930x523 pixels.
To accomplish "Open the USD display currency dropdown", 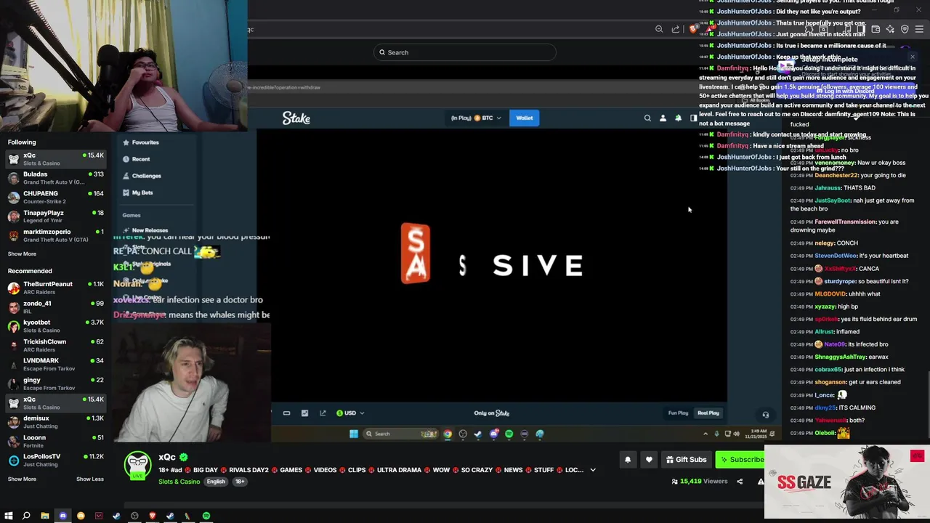I will [x=349, y=413].
